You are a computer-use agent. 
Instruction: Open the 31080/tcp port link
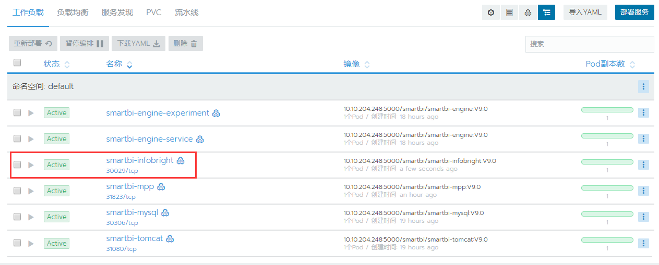[x=121, y=249]
